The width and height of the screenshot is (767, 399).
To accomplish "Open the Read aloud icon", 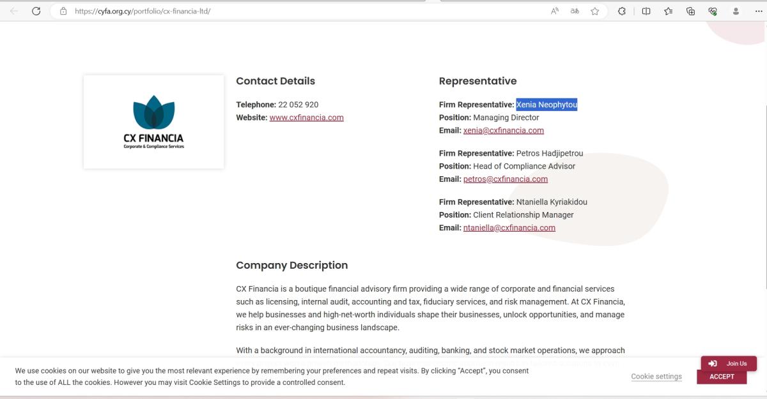I will 555,11.
